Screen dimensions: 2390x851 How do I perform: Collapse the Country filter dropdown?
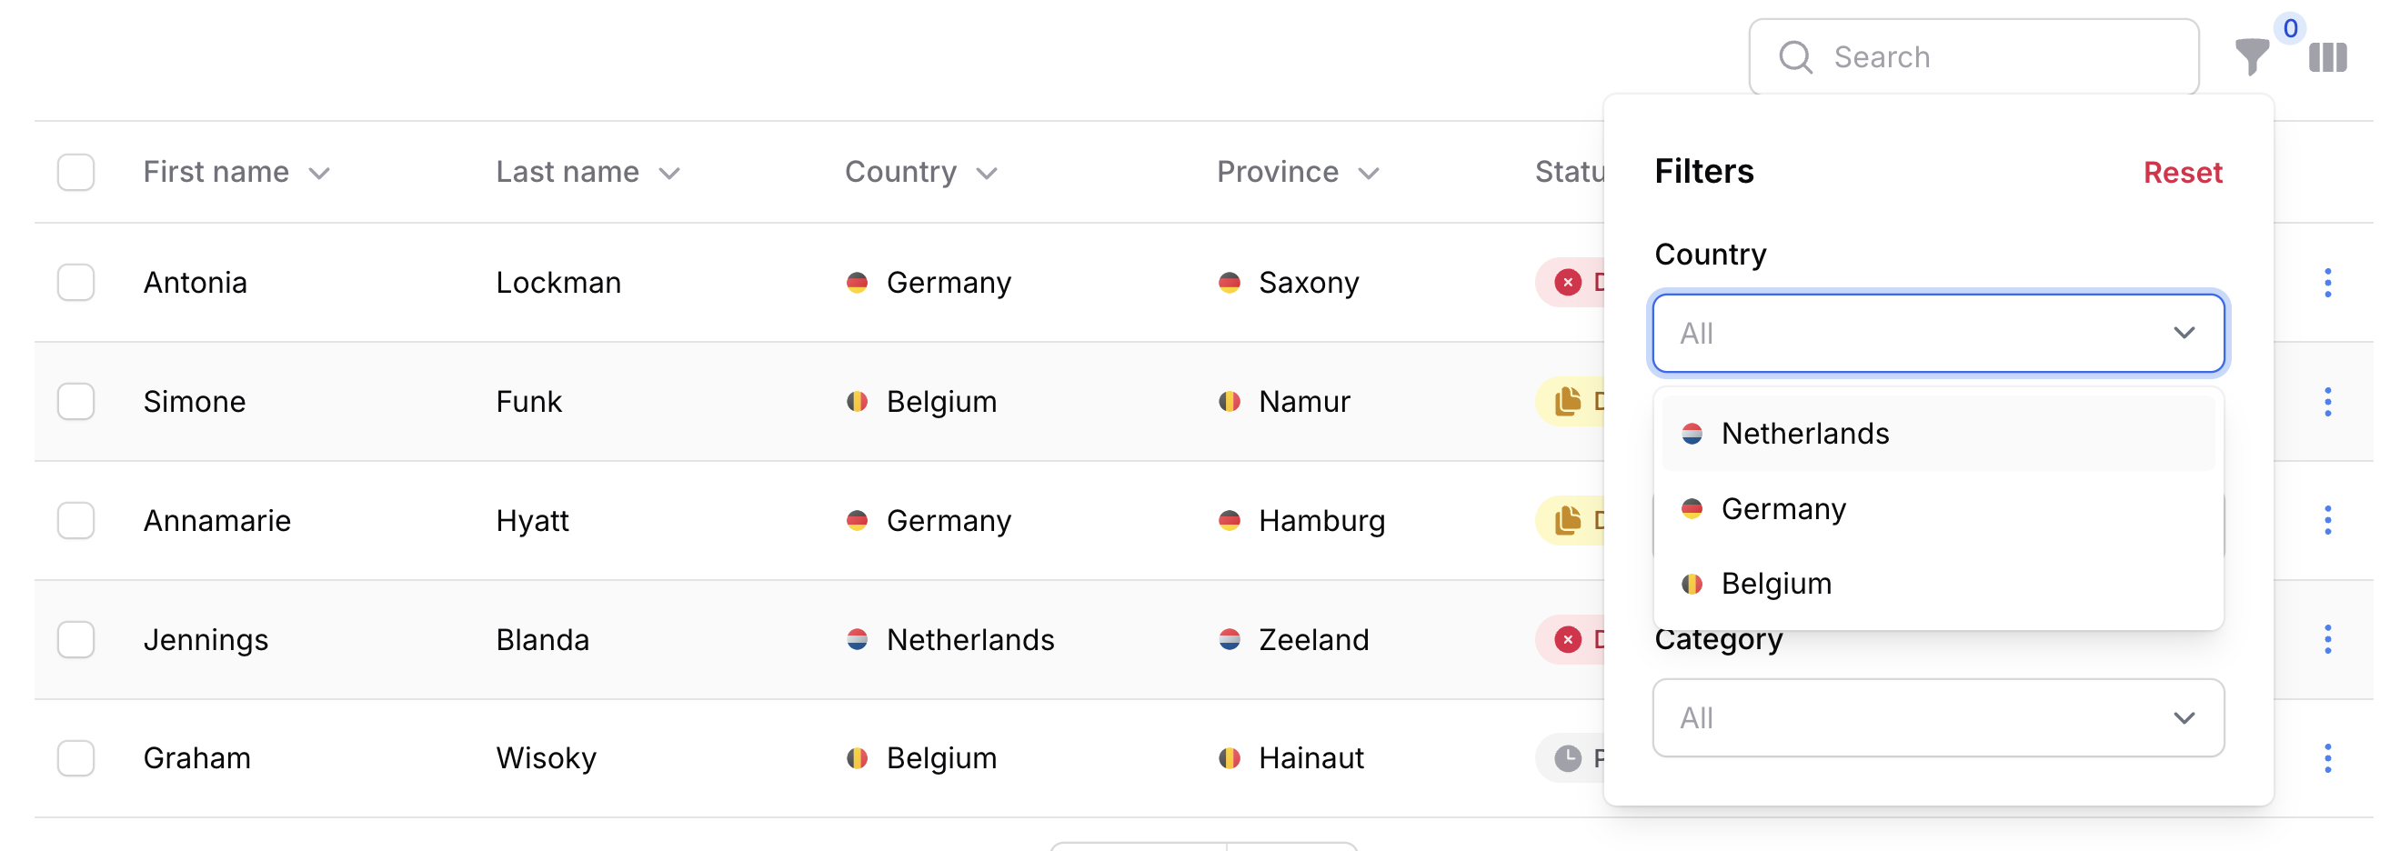(2184, 333)
